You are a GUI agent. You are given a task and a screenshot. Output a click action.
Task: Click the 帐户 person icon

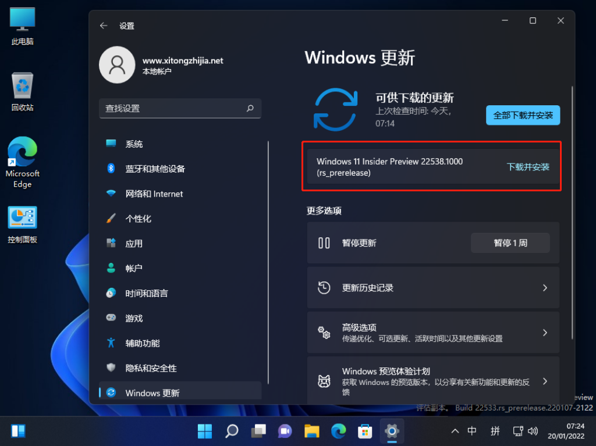tap(111, 268)
